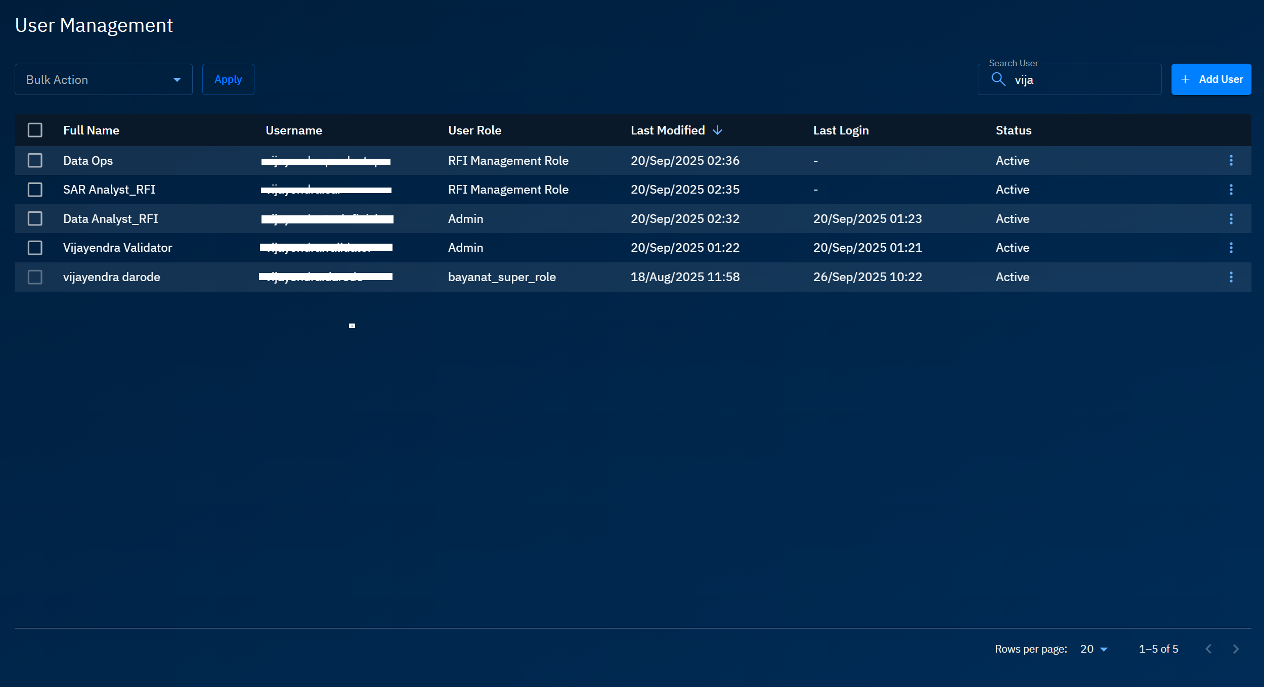The image size is (1264, 687).
Task: Tick the vijayendra darode row checkbox
Action: click(x=35, y=277)
